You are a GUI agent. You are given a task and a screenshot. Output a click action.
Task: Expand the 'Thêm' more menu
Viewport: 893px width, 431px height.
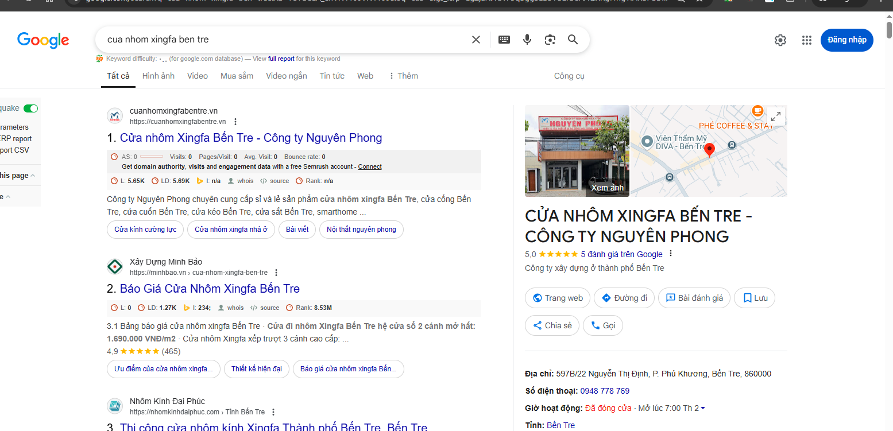(x=403, y=76)
